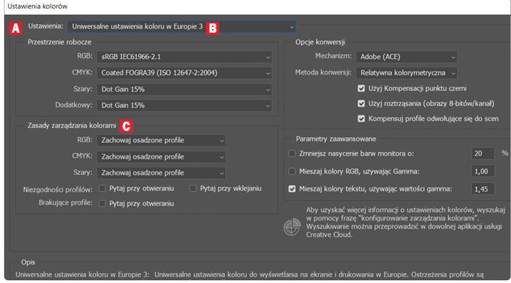Enable Brakujące profile Pytaj przy otwieraniu
511x283 pixels.
click(x=102, y=203)
